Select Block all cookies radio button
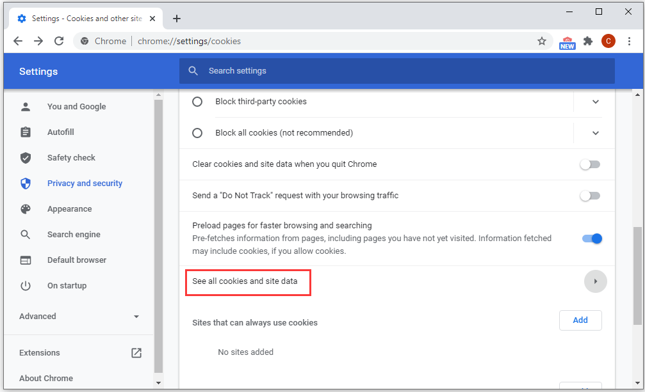This screenshot has height=392, width=645. pyautogui.click(x=197, y=133)
